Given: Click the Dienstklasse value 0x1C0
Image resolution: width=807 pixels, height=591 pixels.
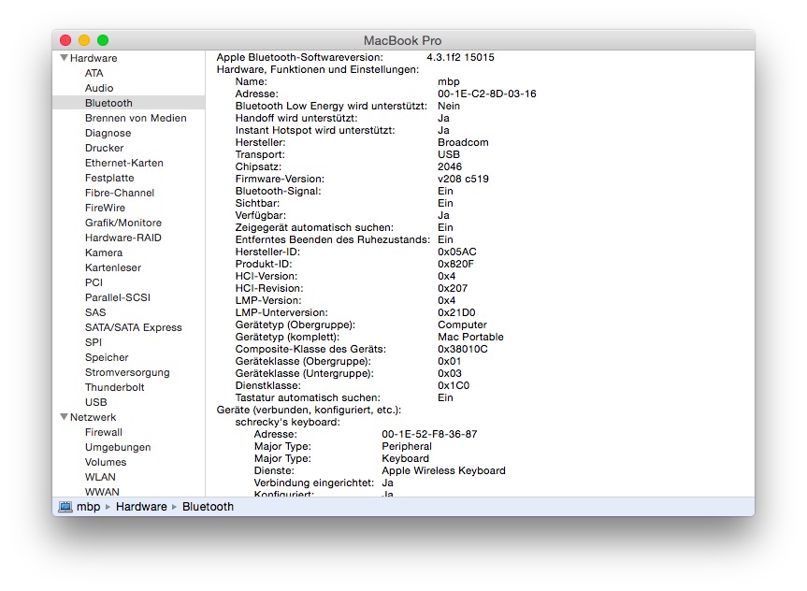Looking at the screenshot, I should pyautogui.click(x=453, y=385).
